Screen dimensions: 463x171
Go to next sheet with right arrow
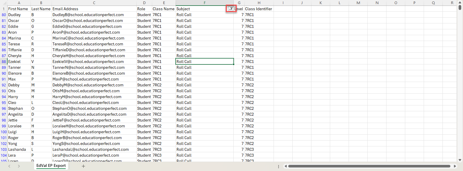(19, 166)
